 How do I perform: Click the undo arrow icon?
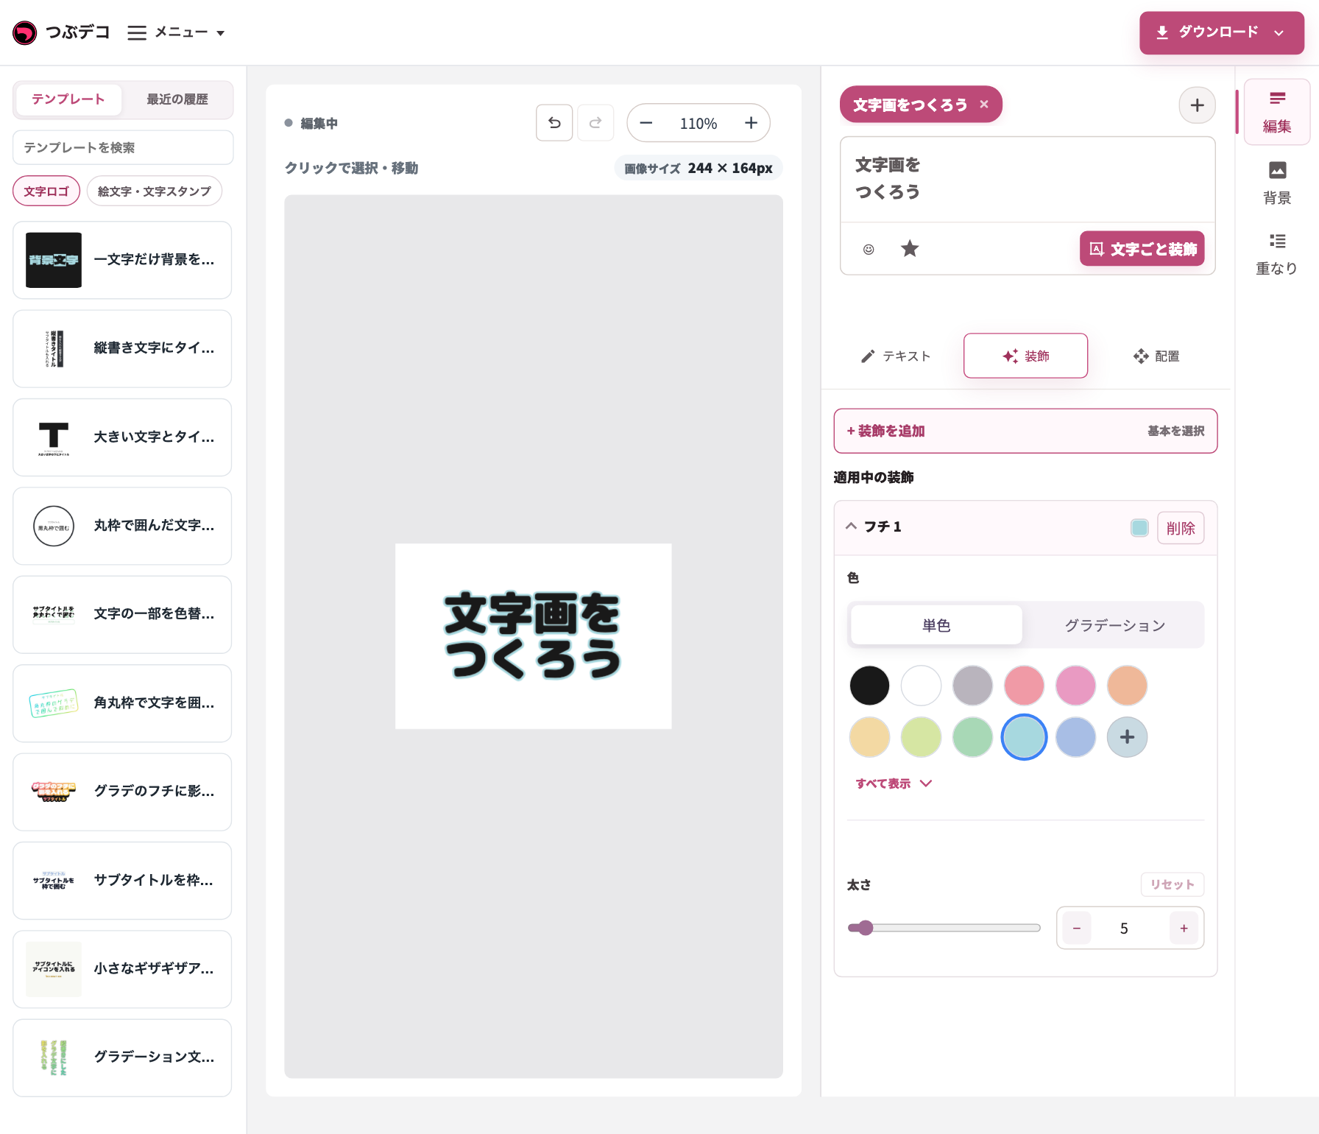[x=554, y=123]
